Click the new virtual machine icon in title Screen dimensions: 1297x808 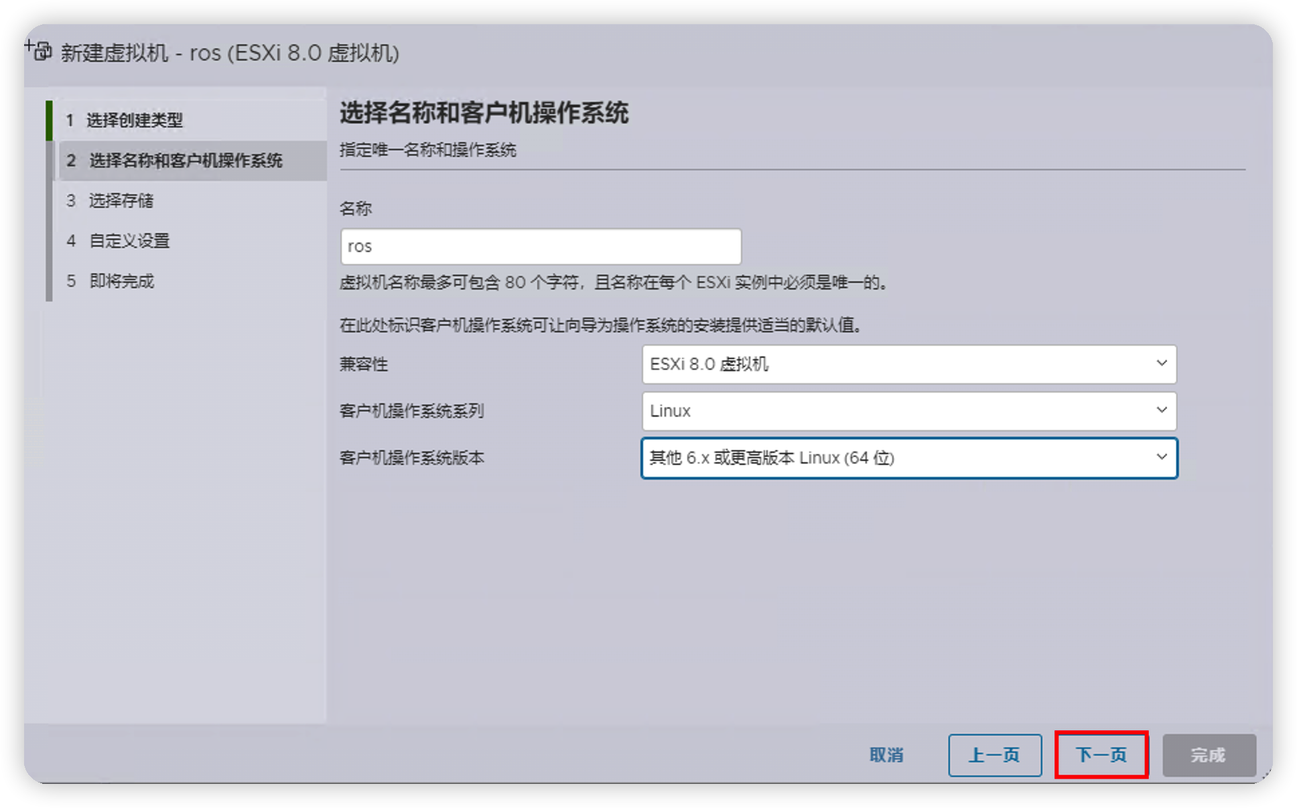[x=40, y=50]
